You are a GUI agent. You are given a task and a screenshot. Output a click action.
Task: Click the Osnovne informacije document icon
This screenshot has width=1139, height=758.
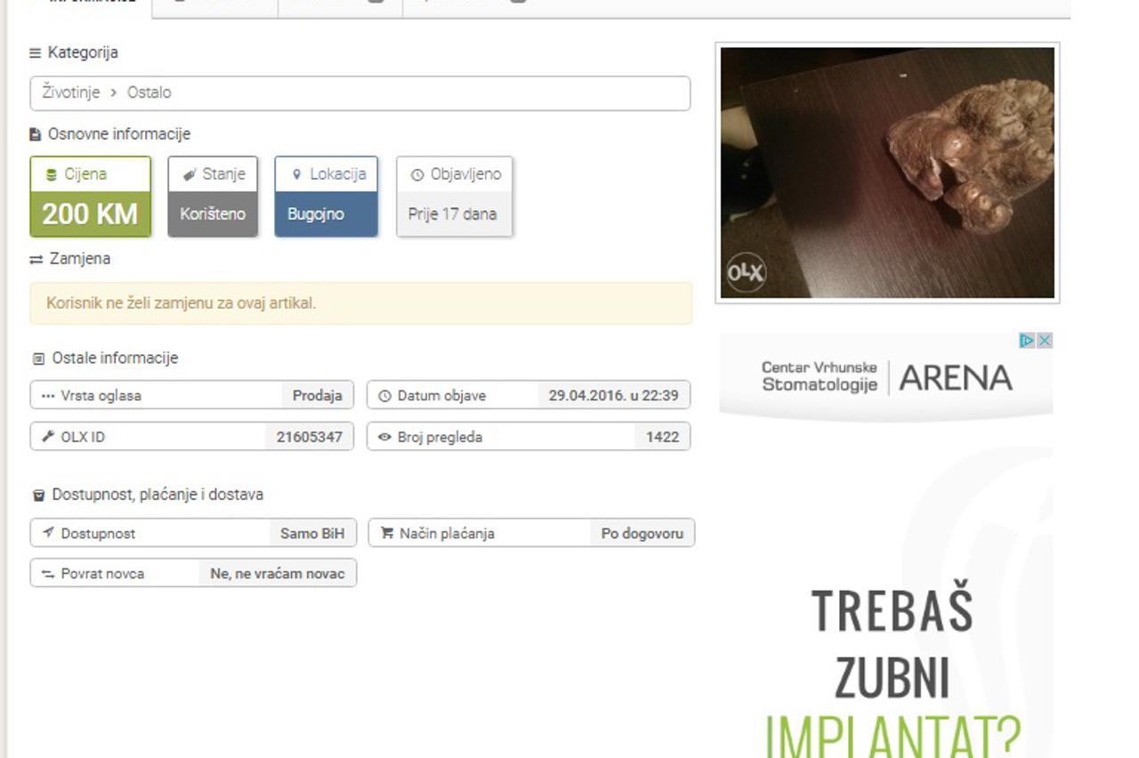pos(36,134)
